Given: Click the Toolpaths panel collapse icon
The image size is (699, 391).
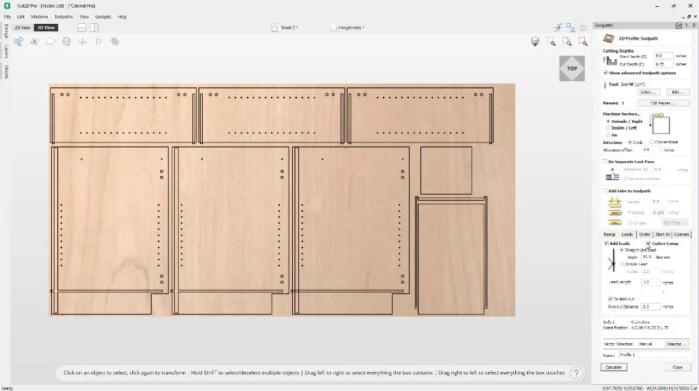Looking at the screenshot, I should tap(679, 25).
